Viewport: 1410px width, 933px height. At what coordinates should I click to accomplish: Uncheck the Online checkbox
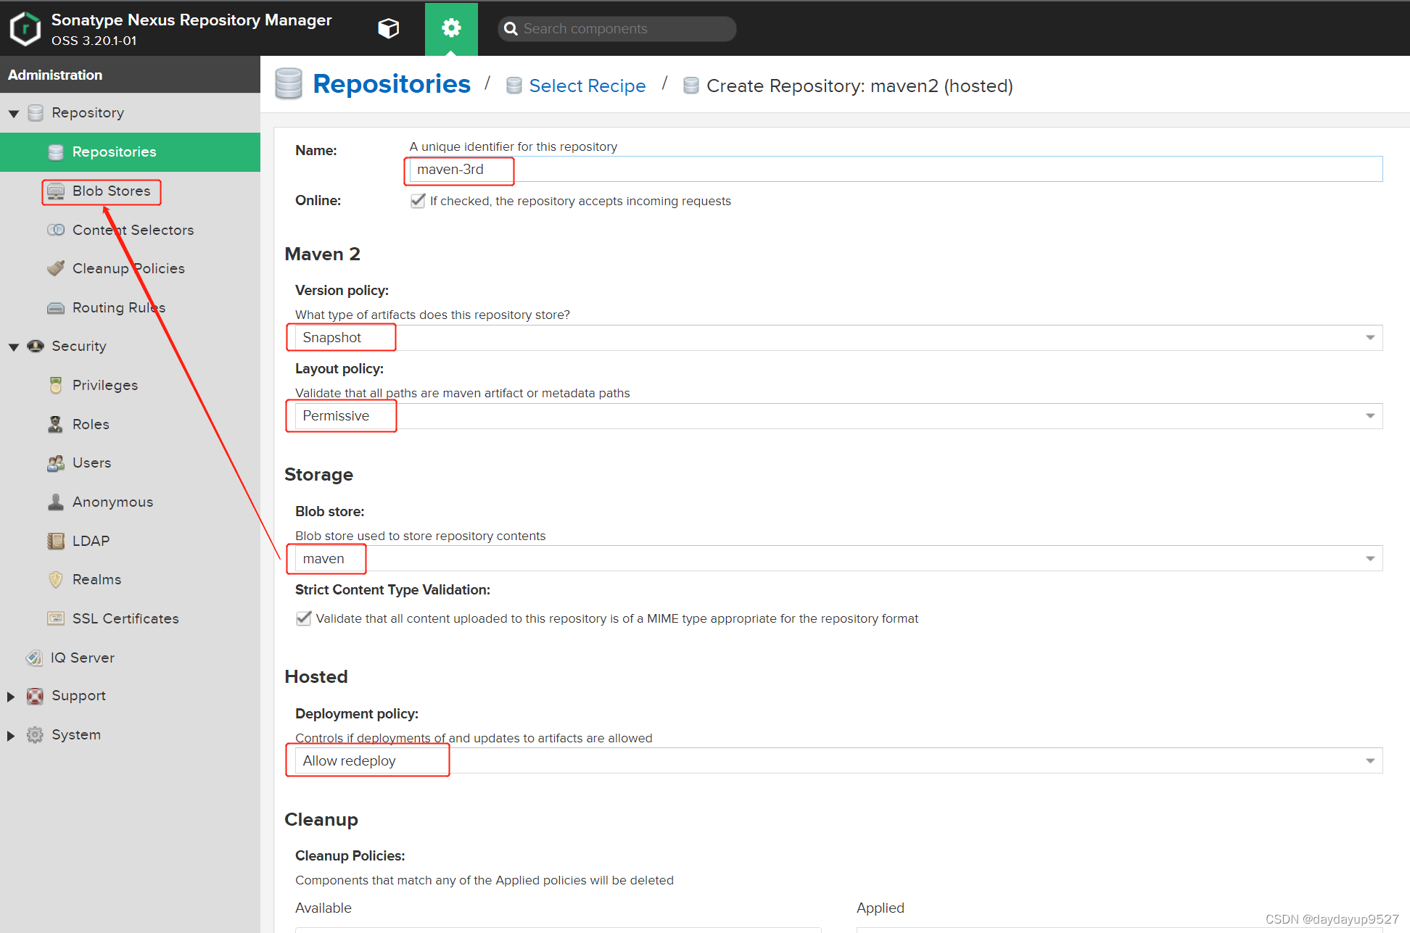click(x=418, y=201)
